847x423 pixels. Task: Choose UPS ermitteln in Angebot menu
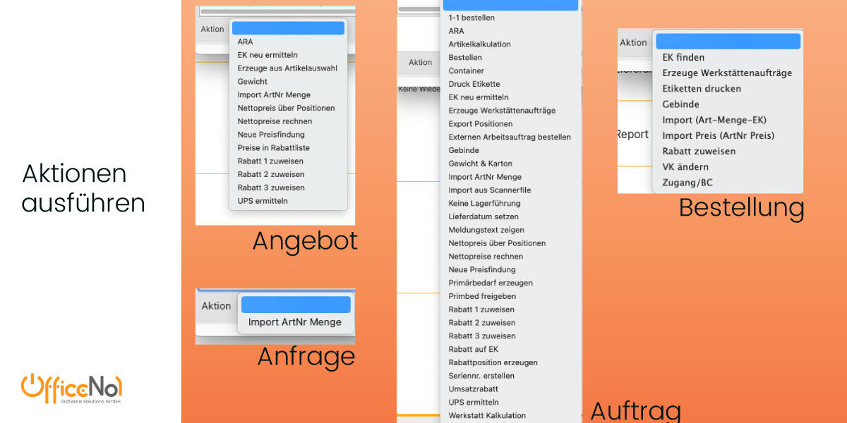(263, 201)
